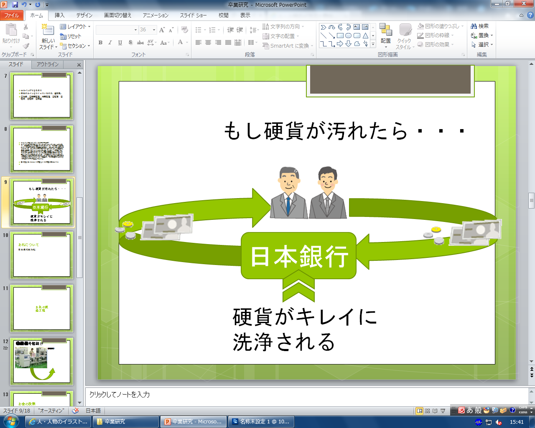The width and height of the screenshot is (535, 428).
Task: Add a slide with 新しいスライド icon
Action: coord(48,30)
